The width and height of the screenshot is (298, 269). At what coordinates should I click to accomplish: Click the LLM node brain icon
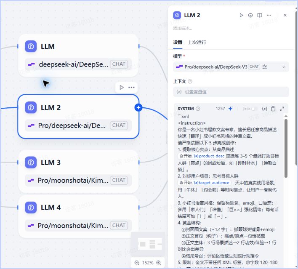click(31, 46)
